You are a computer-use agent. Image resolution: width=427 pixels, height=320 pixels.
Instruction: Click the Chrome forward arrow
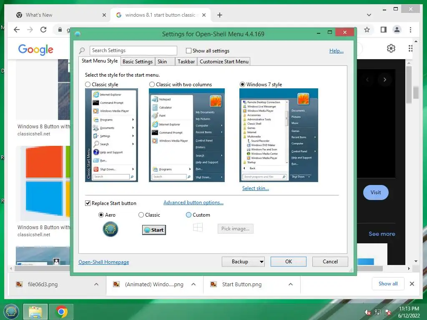coord(30,30)
